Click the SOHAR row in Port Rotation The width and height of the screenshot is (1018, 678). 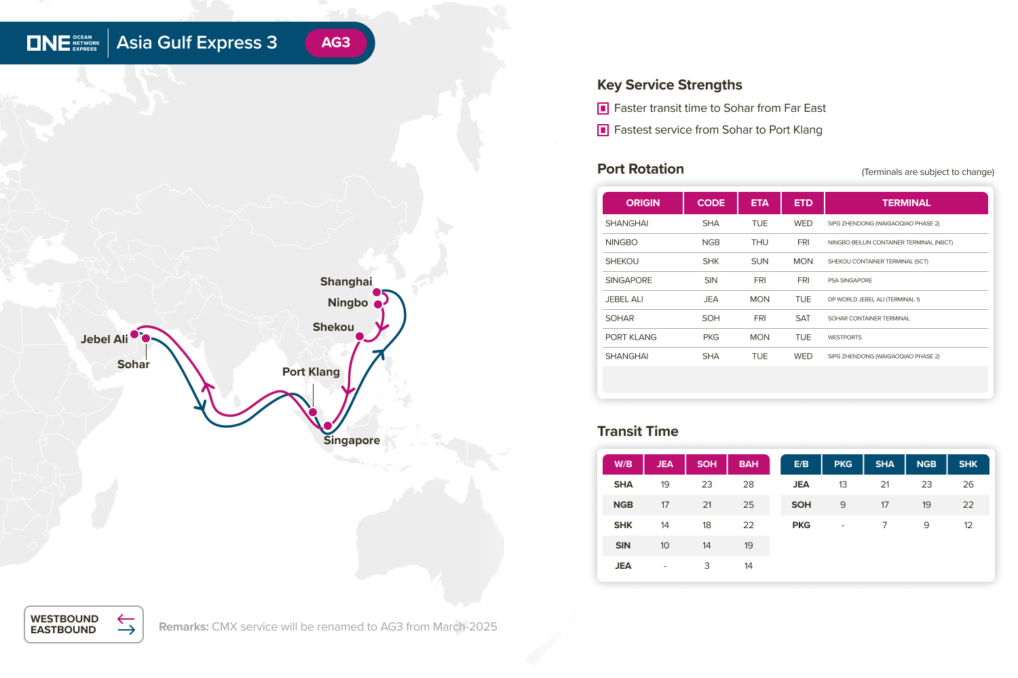click(795, 318)
